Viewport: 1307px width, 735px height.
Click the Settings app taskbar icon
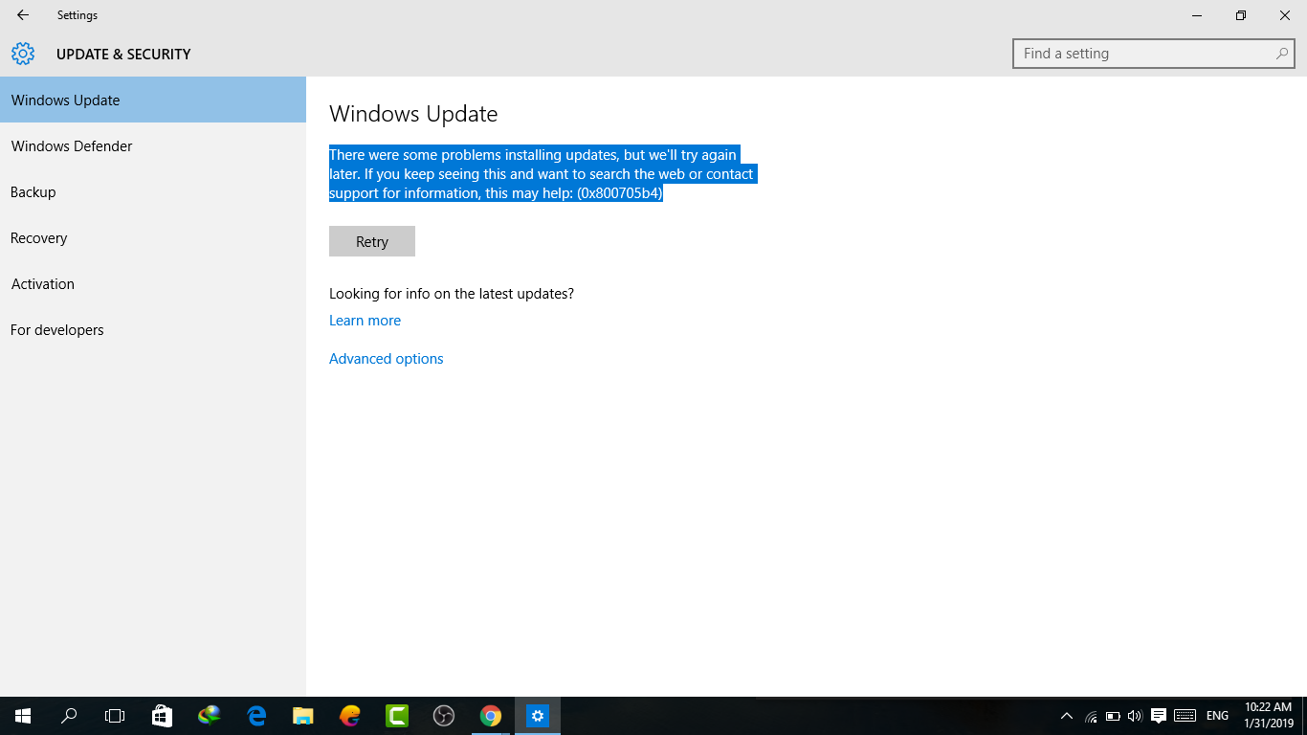538,716
